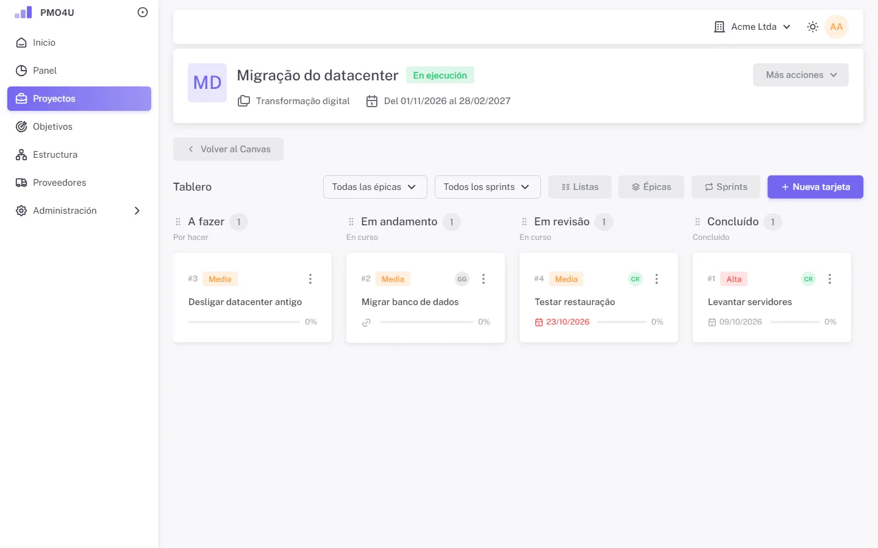Open options menu for Desligar datacenter antigo
Screen dimensions: 878x548
pyautogui.click(x=310, y=279)
